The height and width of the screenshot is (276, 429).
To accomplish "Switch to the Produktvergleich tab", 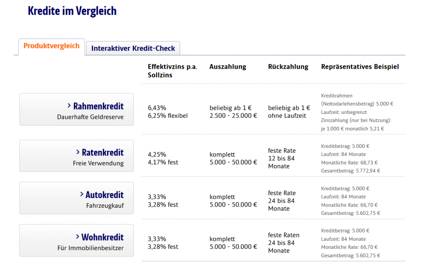I will pos(52,46).
